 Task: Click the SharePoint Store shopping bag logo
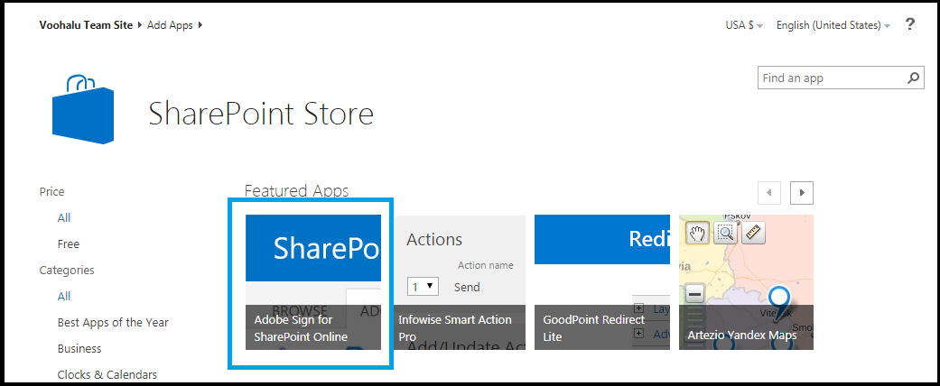click(x=83, y=109)
